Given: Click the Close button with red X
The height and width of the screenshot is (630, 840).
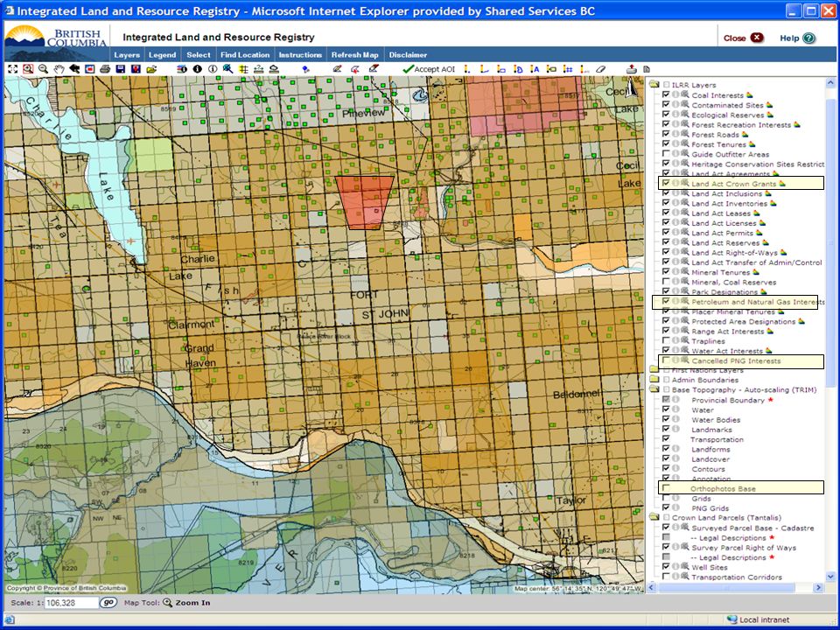Looking at the screenshot, I should pos(743,38).
